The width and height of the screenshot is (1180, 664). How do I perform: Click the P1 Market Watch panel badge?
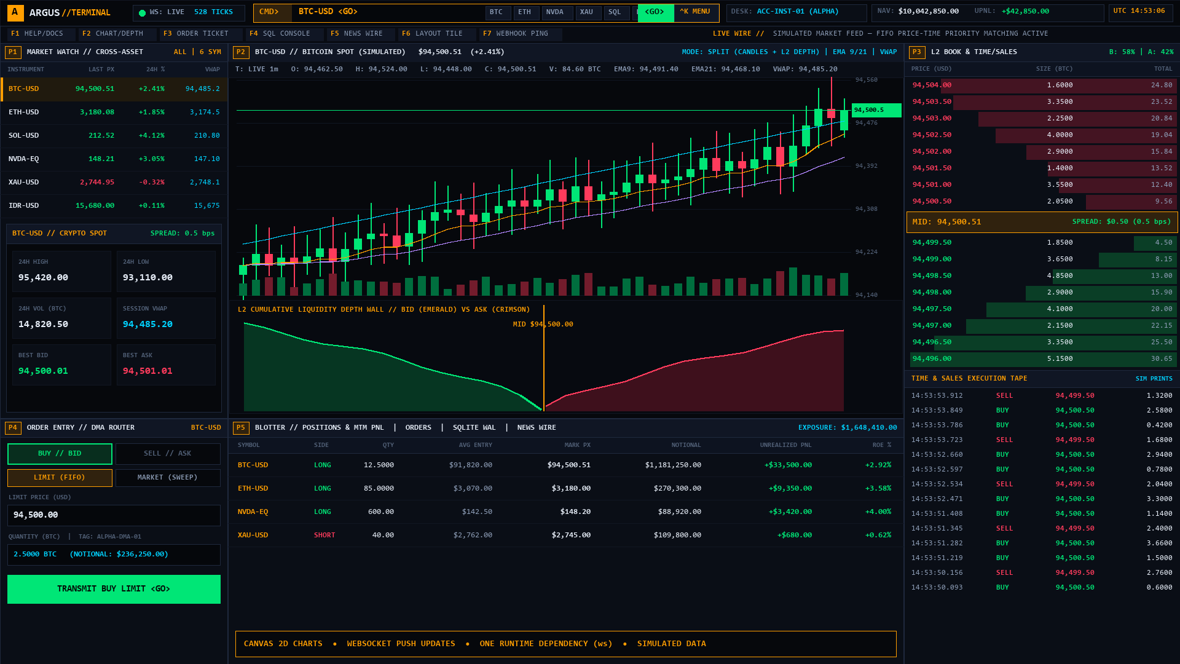pos(12,52)
